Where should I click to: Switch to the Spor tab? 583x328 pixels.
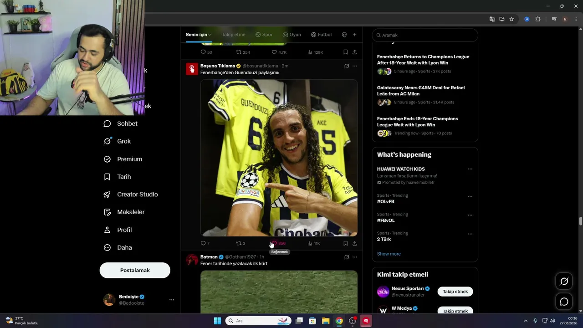tap(264, 35)
